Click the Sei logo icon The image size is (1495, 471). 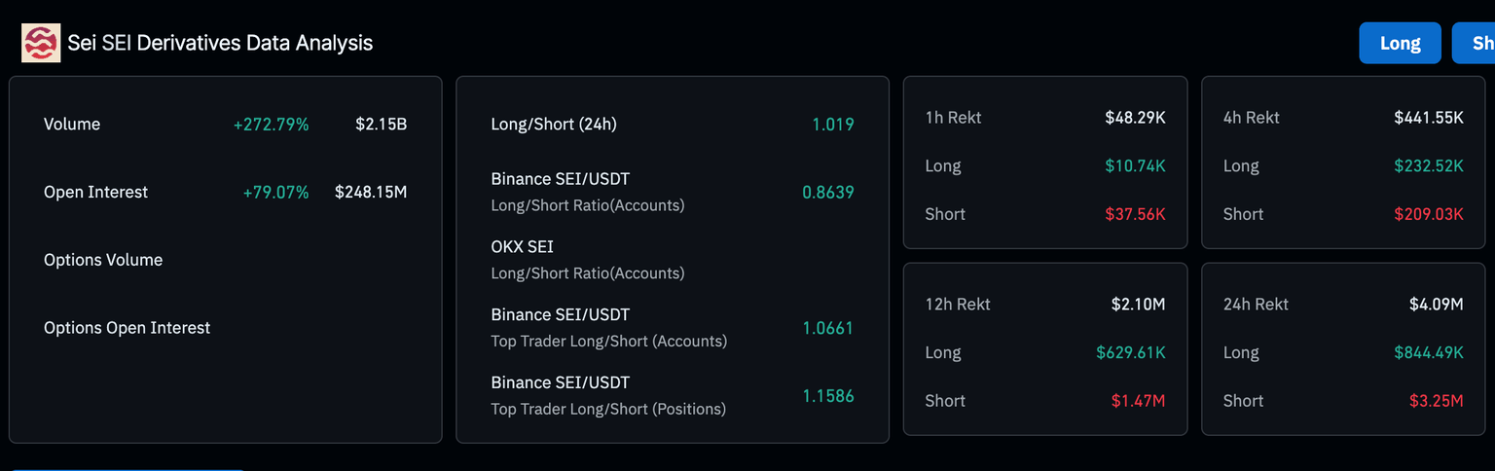(41, 44)
